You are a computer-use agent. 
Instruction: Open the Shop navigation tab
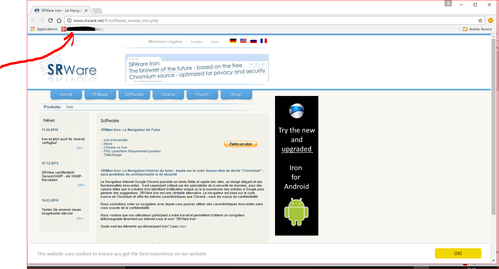point(236,95)
